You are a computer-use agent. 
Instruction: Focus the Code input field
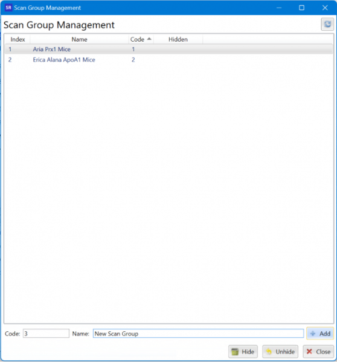(46, 334)
